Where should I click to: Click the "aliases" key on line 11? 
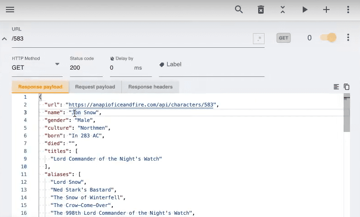click(58, 174)
